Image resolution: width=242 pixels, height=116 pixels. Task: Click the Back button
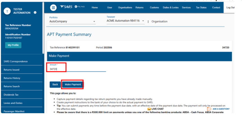pyautogui.click(x=55, y=84)
